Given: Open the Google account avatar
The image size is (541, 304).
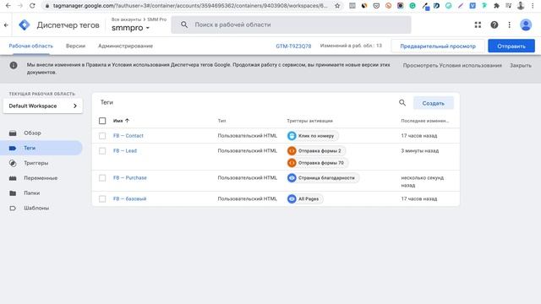Looking at the screenshot, I should (x=526, y=24).
